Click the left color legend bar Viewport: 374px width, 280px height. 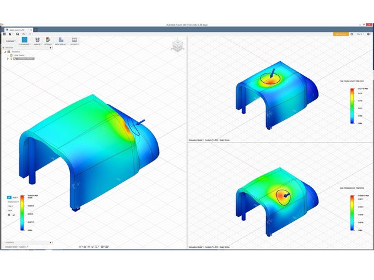pyautogui.click(x=22, y=213)
